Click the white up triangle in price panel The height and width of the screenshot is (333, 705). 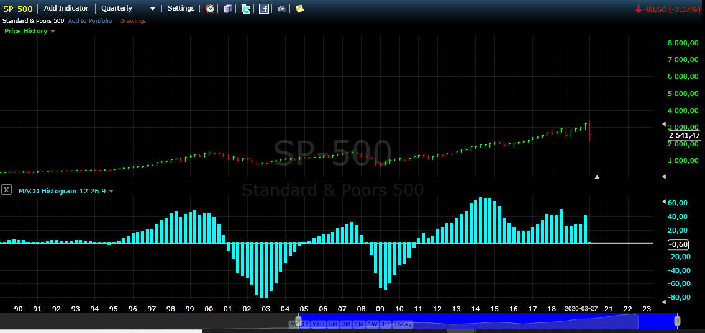(x=597, y=177)
